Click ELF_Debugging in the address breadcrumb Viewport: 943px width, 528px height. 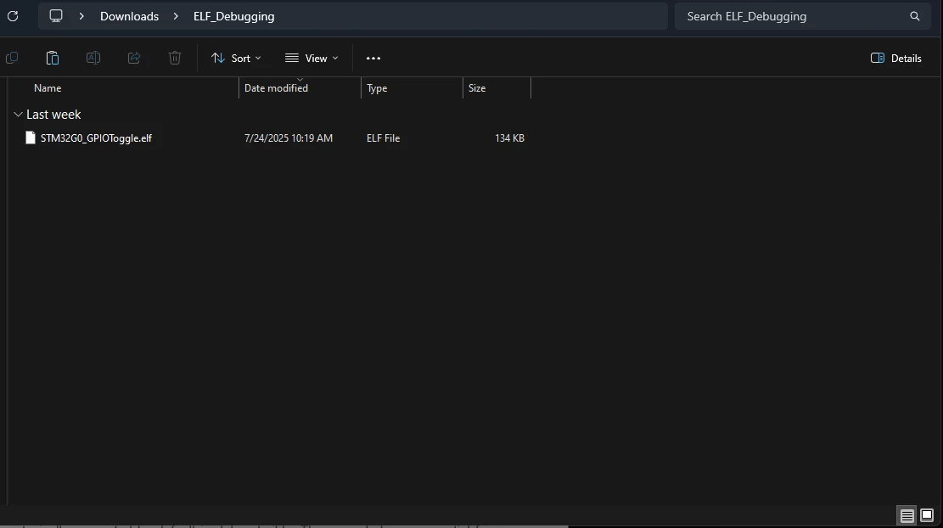[234, 16]
